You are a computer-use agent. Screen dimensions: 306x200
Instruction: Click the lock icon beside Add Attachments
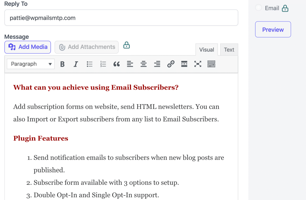(x=126, y=45)
